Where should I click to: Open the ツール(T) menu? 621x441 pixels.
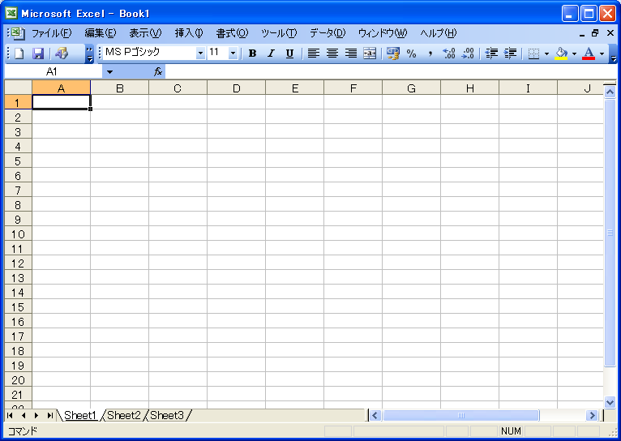[279, 33]
